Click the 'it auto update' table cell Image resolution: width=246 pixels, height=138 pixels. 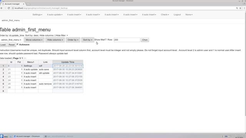click(x=31, y=69)
